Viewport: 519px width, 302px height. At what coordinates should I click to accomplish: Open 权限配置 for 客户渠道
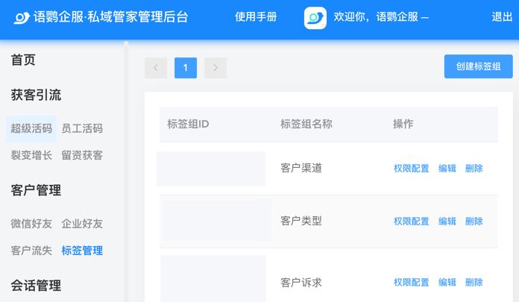click(x=411, y=169)
